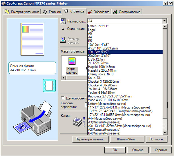Select L 89x127mm size
Viewport: 174px width, 156px height.
[x=125, y=59]
